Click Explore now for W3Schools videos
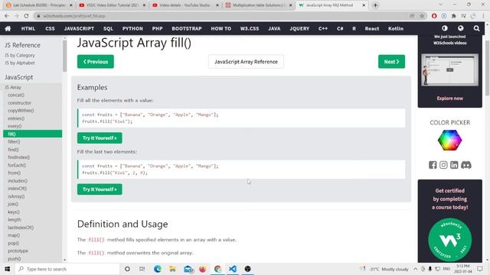This screenshot has height=275, width=490. [449, 99]
